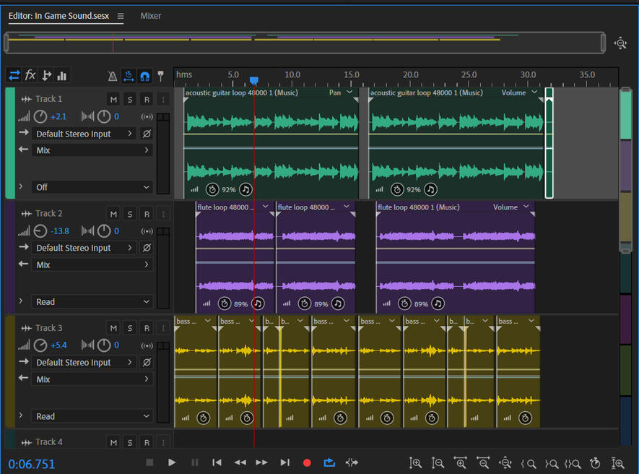Toggle the metronome icon

pyautogui.click(x=113, y=76)
